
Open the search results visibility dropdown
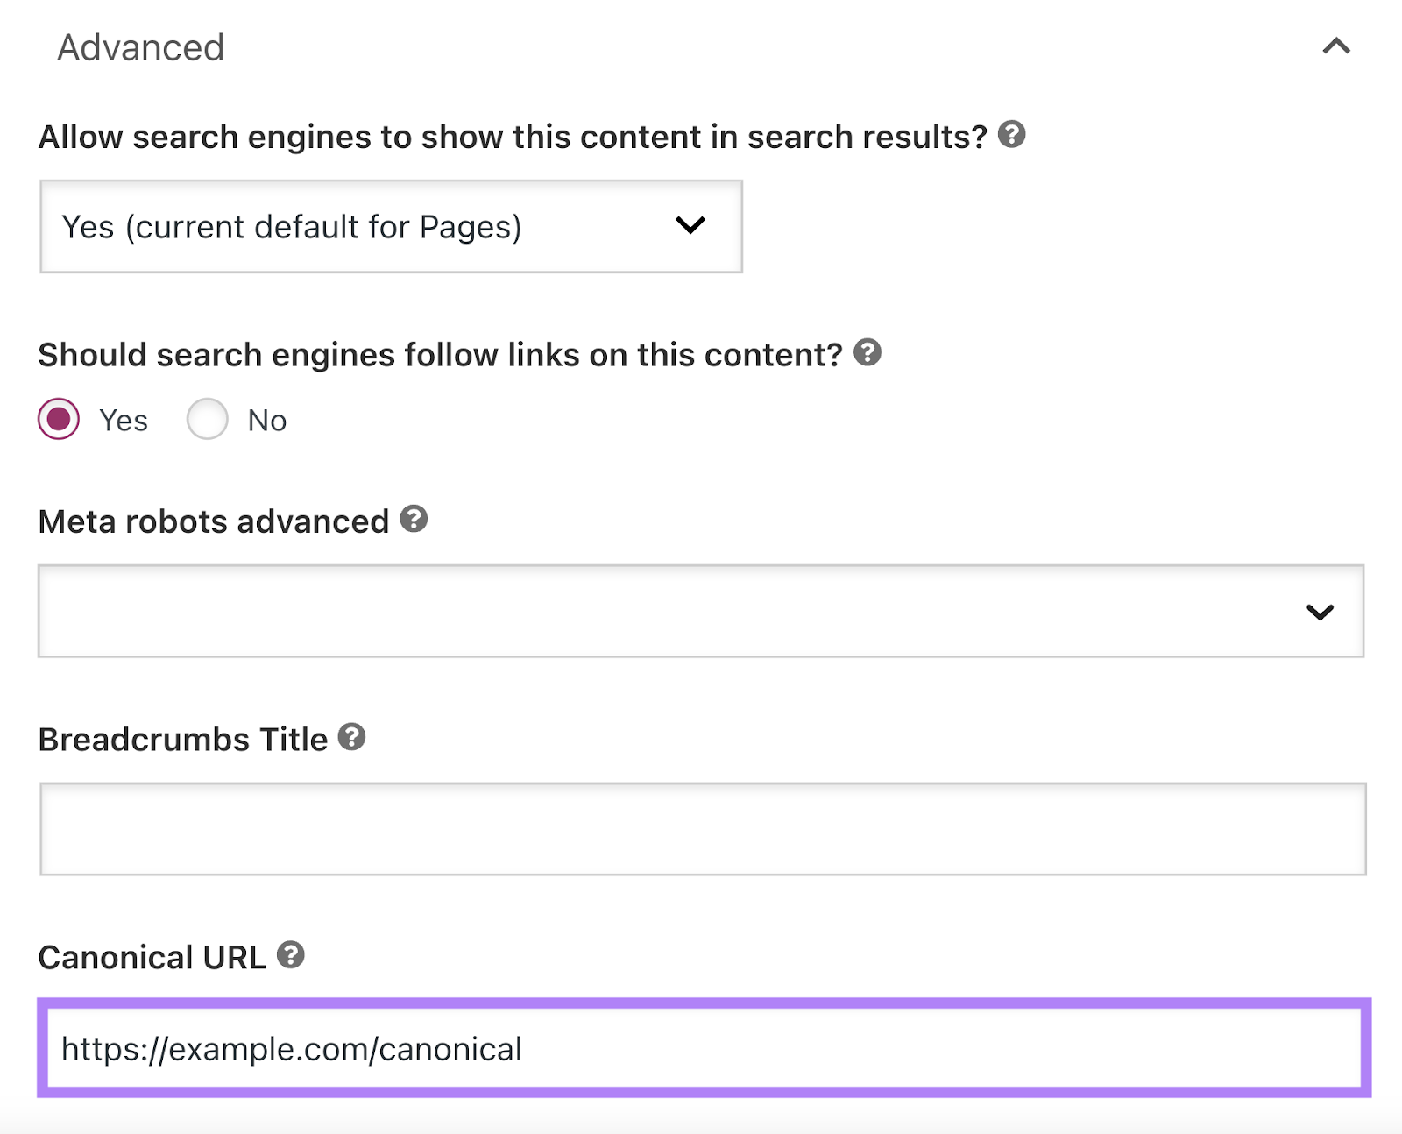pos(390,226)
